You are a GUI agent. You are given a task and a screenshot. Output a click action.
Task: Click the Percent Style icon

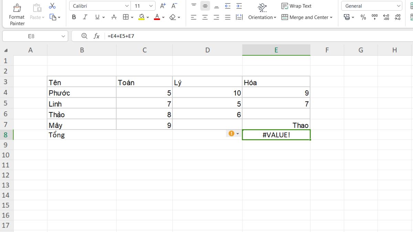363,17
